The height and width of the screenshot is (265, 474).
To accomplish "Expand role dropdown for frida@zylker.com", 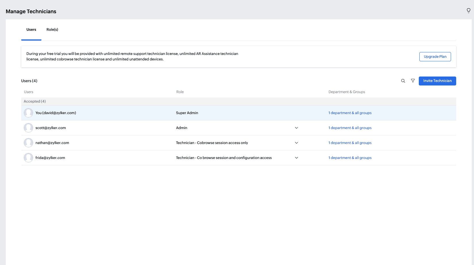I will (x=296, y=158).
